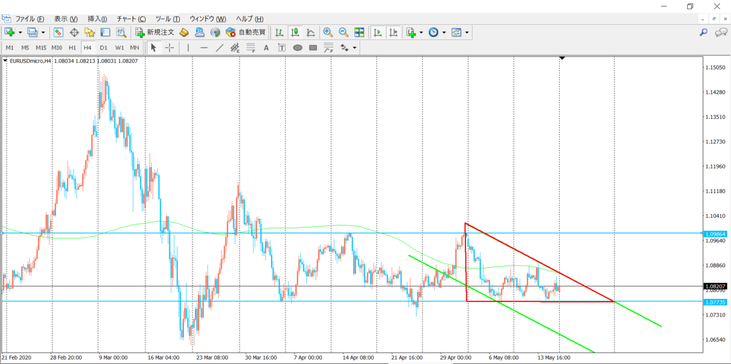This screenshot has width=731, height=364.
Task: Toggle chart shift
Action: (x=394, y=32)
